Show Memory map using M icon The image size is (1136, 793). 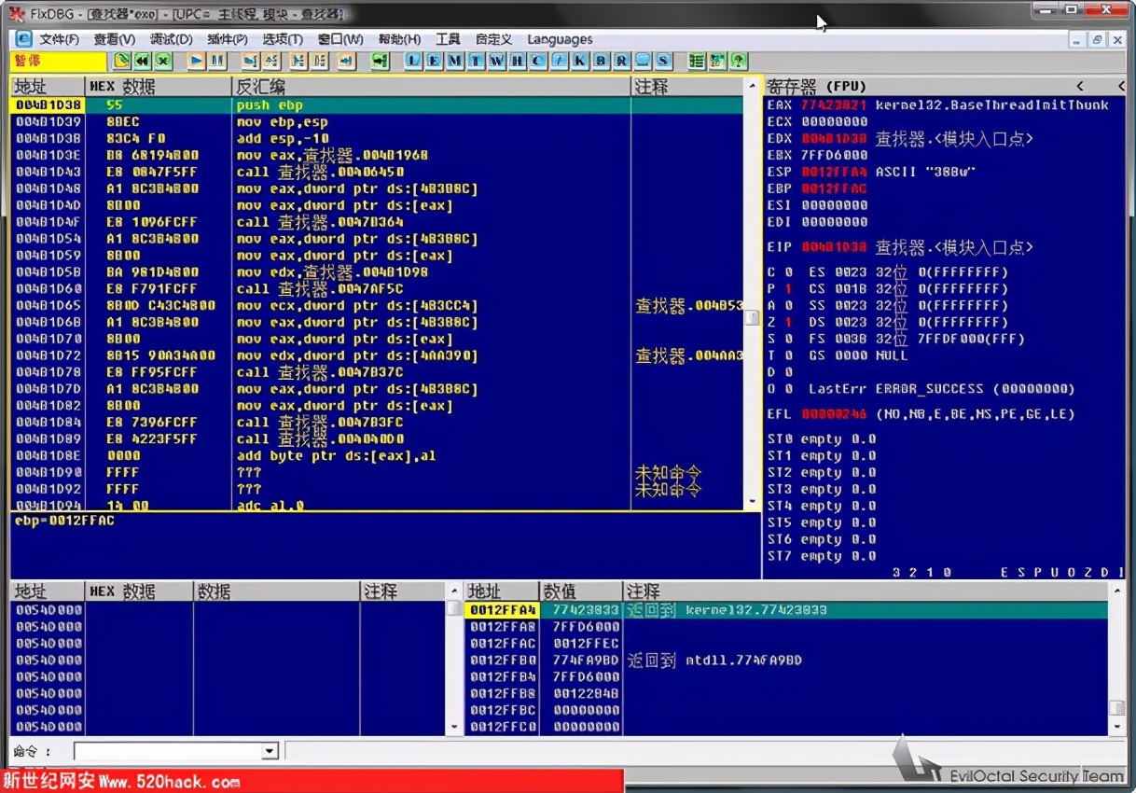[x=454, y=61]
